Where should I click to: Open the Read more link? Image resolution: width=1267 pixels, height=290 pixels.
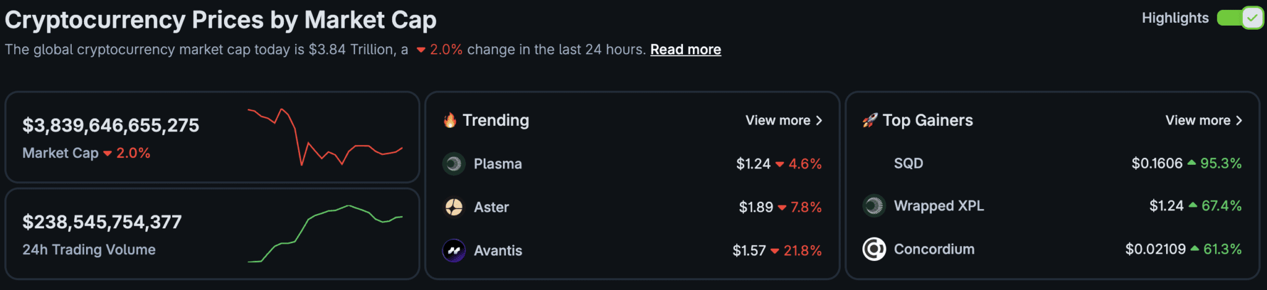[x=685, y=49]
